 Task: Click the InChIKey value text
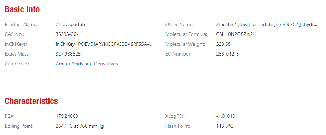104,44
